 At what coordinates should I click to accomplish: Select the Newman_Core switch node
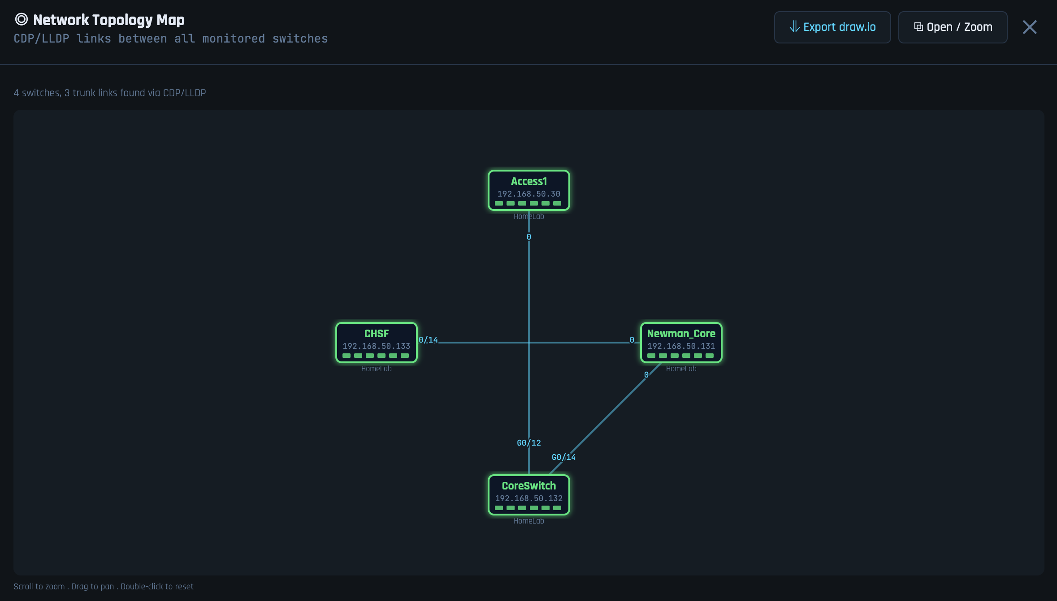click(681, 343)
